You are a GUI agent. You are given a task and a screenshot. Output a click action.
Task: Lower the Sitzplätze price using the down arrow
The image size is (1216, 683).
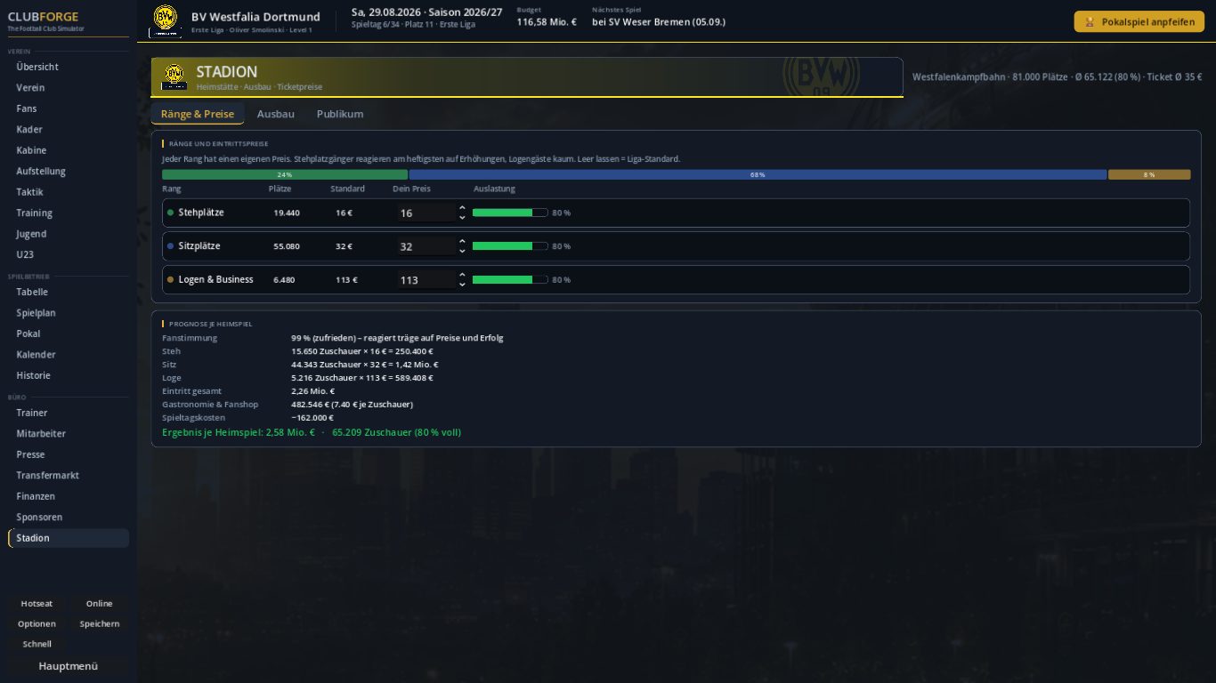point(462,251)
